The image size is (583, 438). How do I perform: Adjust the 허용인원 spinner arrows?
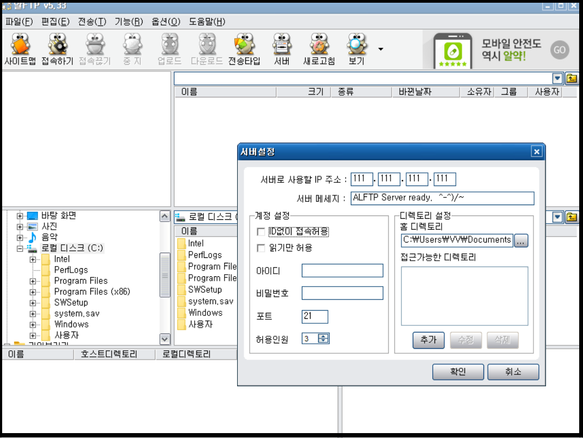324,338
